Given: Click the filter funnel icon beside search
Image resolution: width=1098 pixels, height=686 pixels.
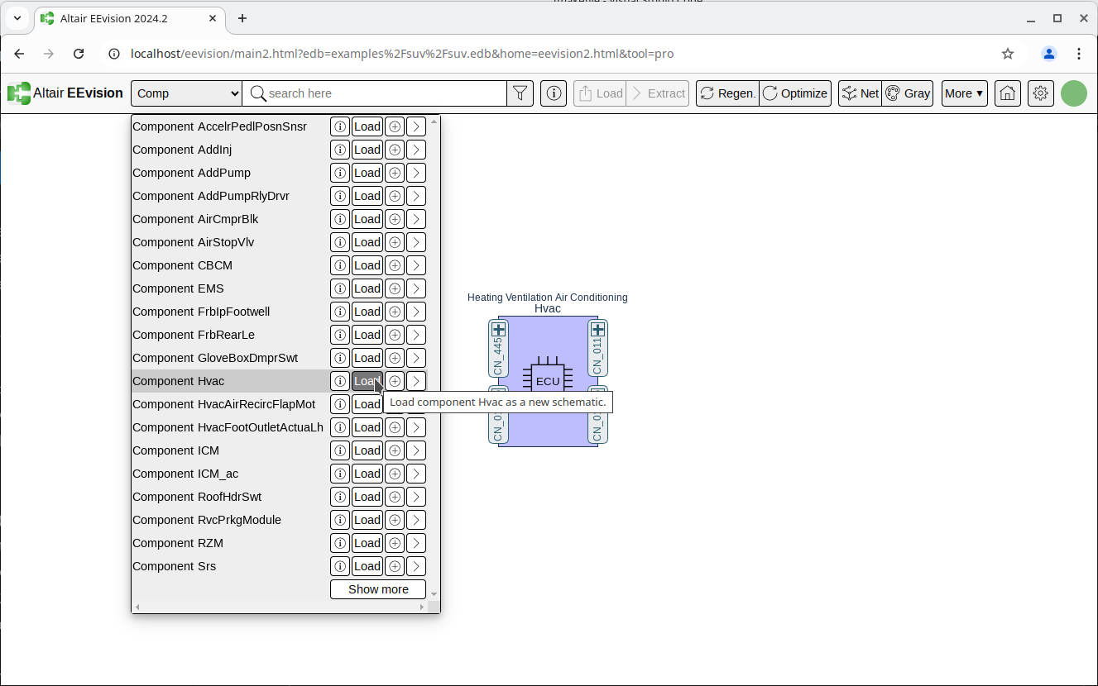Looking at the screenshot, I should 520,93.
